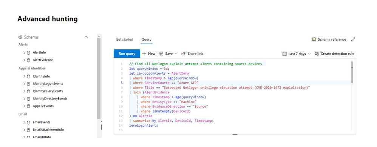Click the EmailEvents table icon
Viewport: 377px width, 147px height.
28,122
